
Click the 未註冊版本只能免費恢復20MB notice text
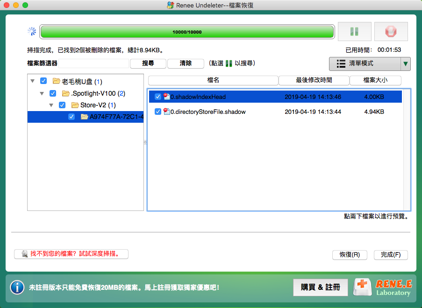[124, 287]
